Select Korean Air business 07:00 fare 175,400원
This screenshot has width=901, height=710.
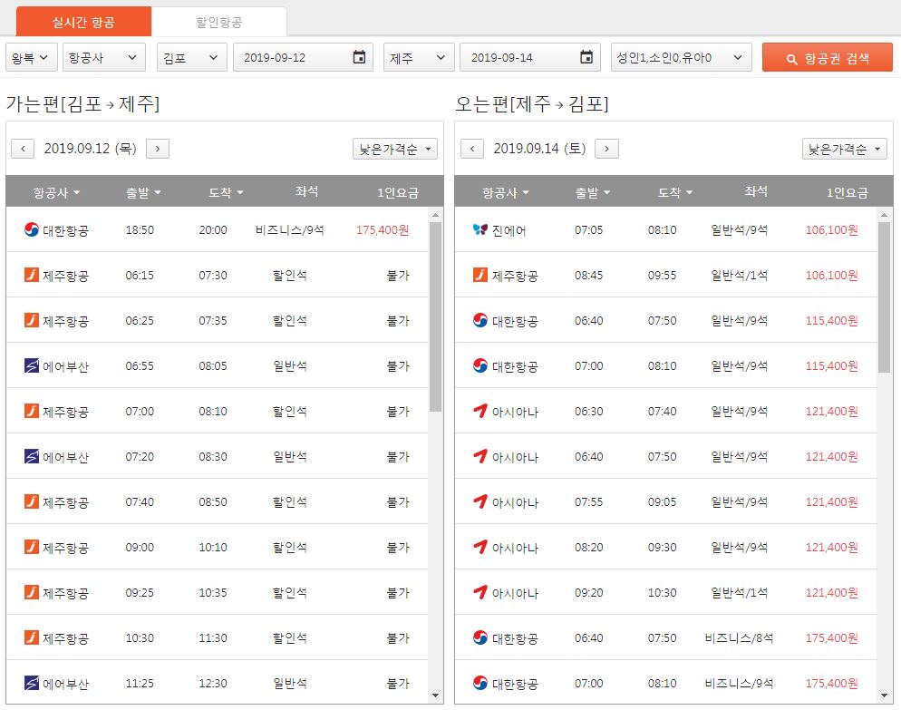831,684
